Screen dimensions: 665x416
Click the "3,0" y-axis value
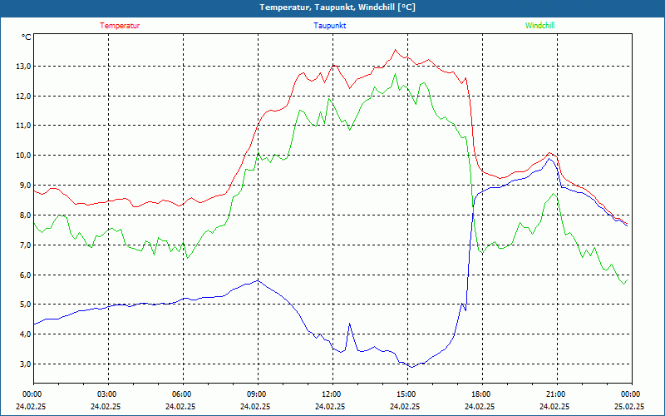click(x=26, y=364)
